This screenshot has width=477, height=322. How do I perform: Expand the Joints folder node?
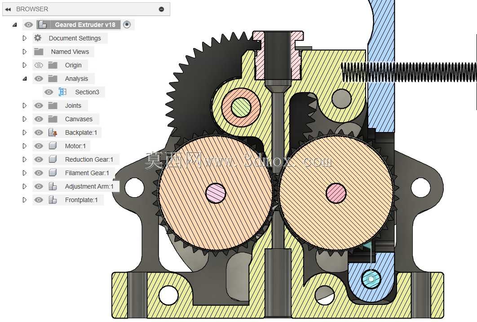click(25, 106)
